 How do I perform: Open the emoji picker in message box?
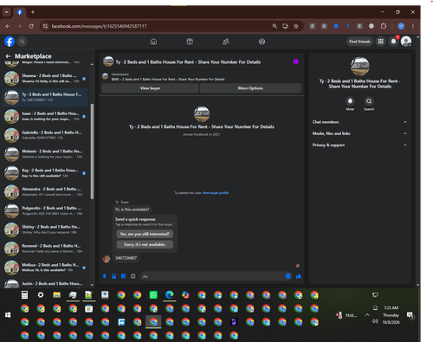point(288,276)
